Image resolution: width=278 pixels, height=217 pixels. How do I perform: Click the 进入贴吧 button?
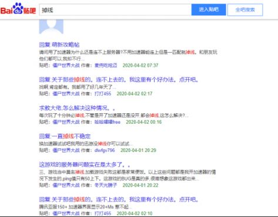click(209, 9)
